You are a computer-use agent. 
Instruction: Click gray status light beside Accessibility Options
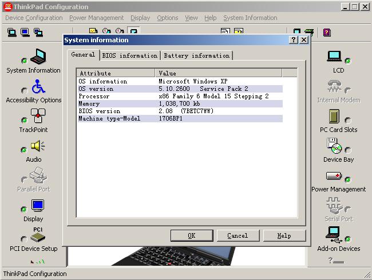pos(24,90)
